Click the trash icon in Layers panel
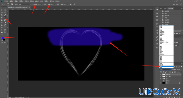The image size is (183, 98). click(179, 97)
